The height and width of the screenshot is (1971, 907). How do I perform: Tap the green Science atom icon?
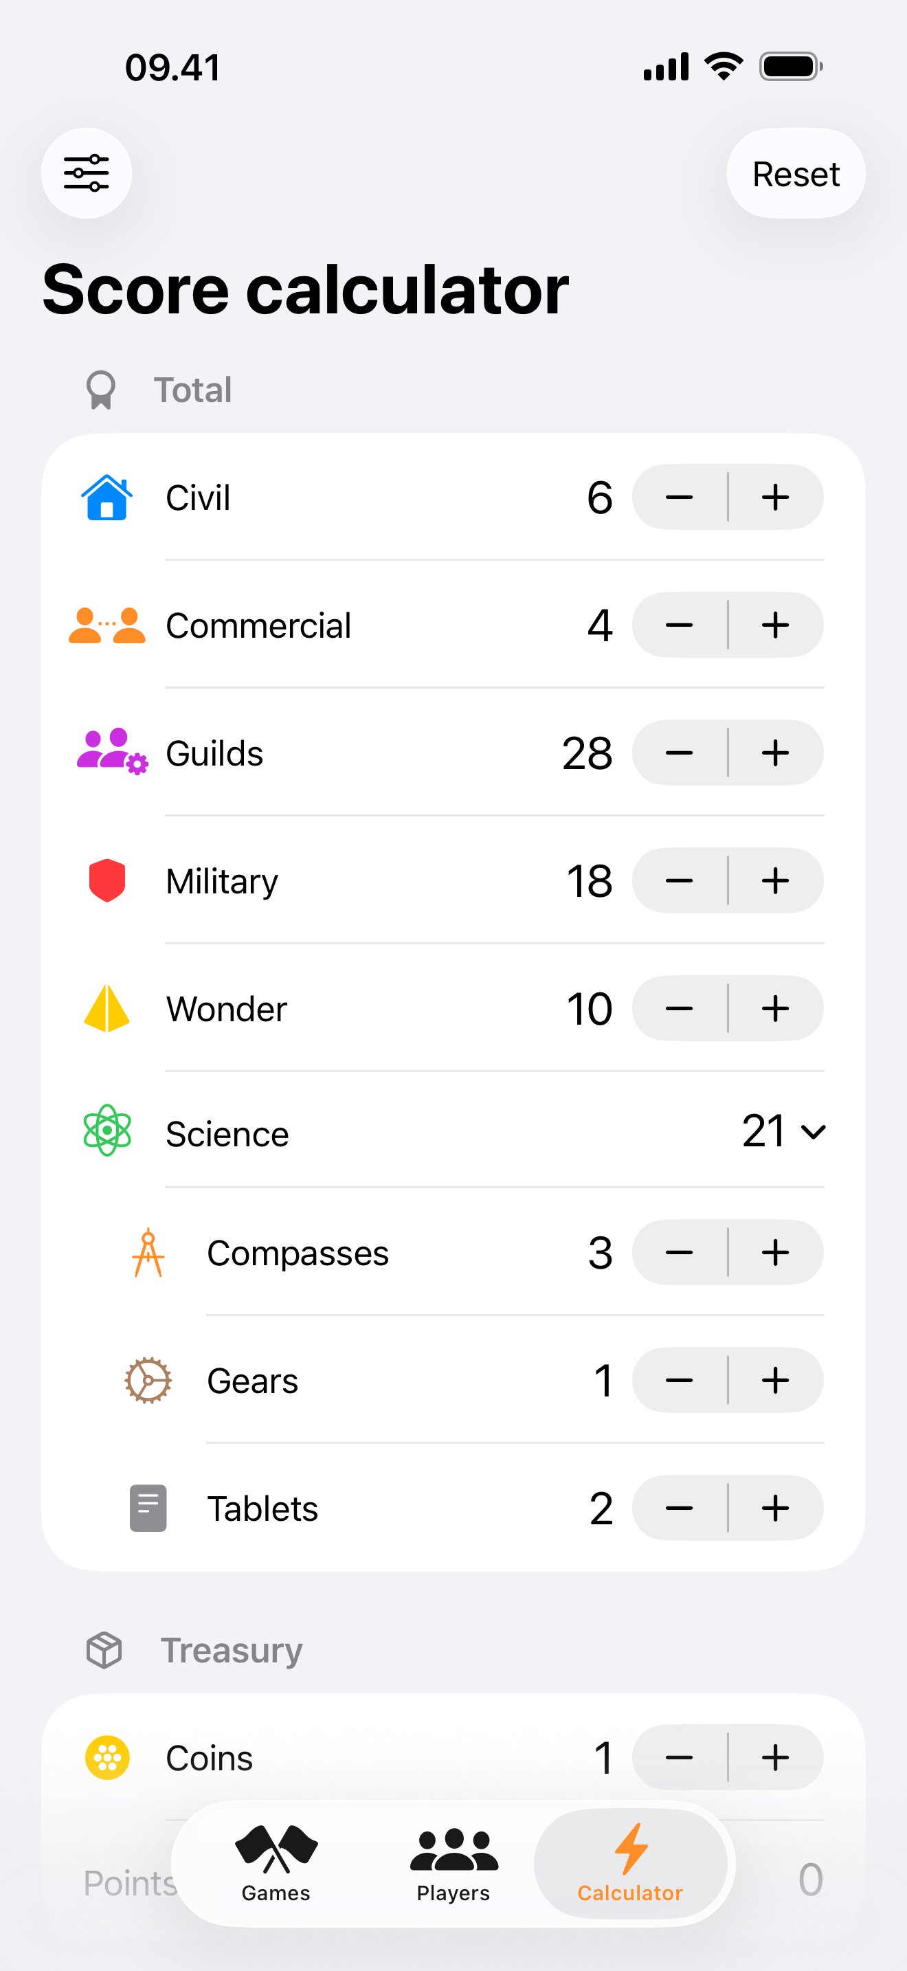point(107,1130)
